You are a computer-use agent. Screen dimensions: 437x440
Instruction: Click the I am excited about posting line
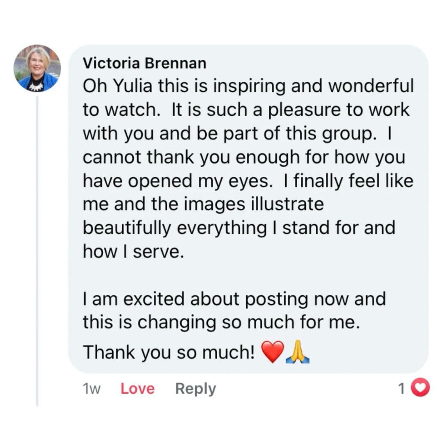pos(234,299)
